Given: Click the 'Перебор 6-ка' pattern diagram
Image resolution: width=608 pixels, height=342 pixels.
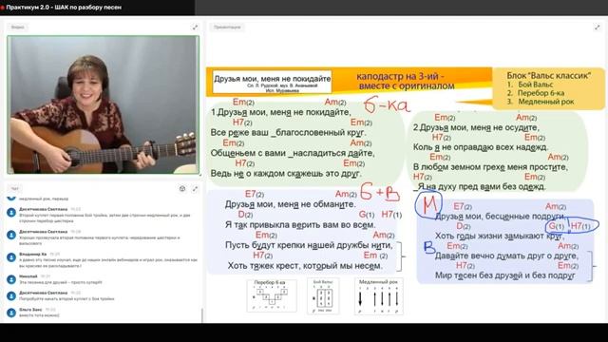Looking at the screenshot, I should pyautogui.click(x=272, y=295).
